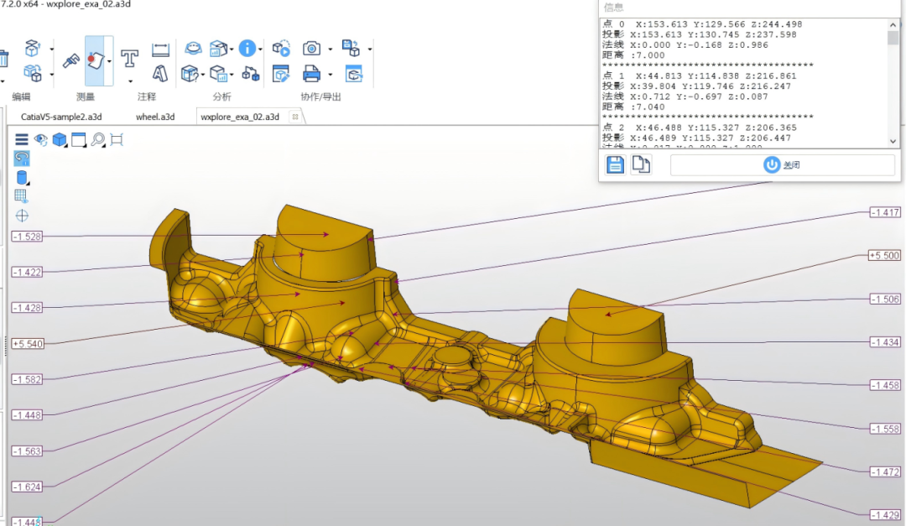Switch to the CatiaV5-sample2.a3d tab

[61, 117]
